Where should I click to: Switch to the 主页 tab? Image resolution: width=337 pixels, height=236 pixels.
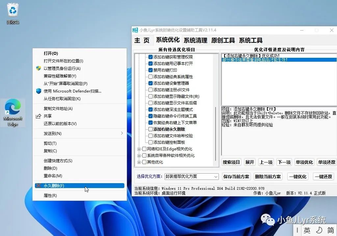pyautogui.click(x=142, y=40)
